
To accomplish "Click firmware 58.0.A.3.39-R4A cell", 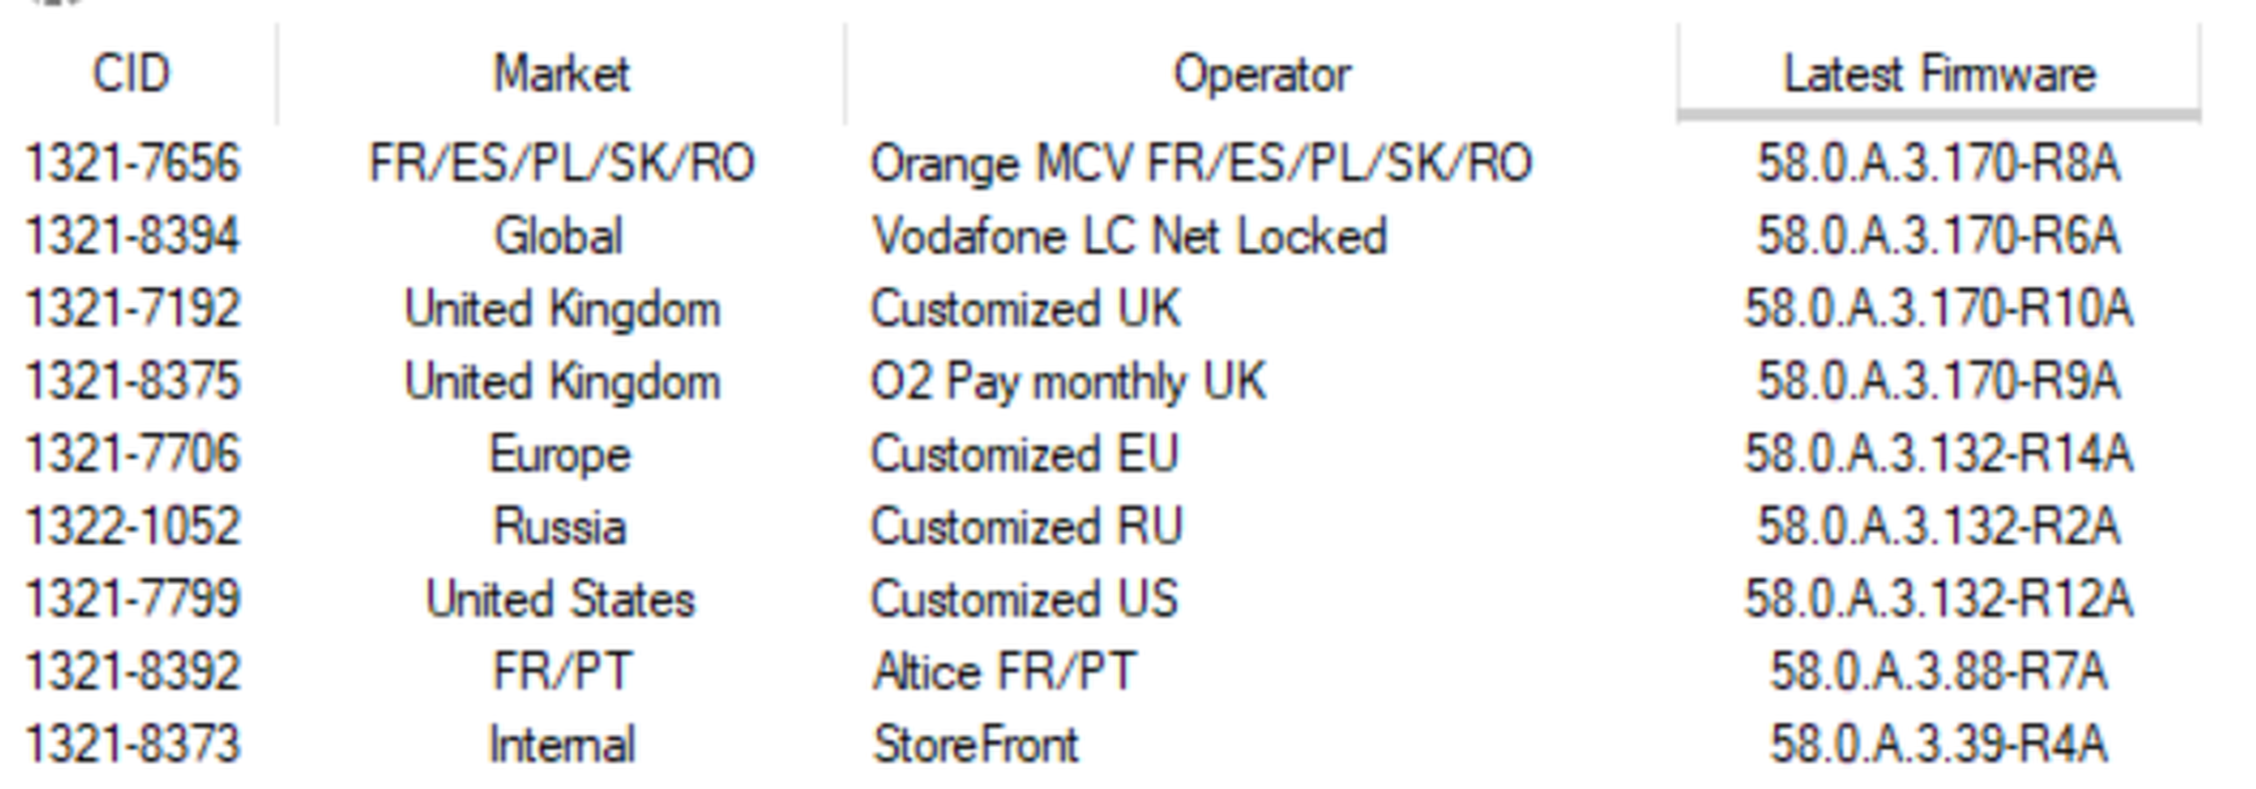I will pos(1938,745).
